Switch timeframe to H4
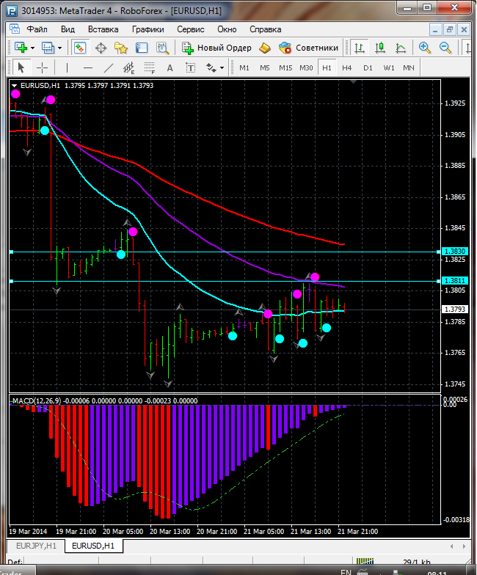 coord(346,67)
